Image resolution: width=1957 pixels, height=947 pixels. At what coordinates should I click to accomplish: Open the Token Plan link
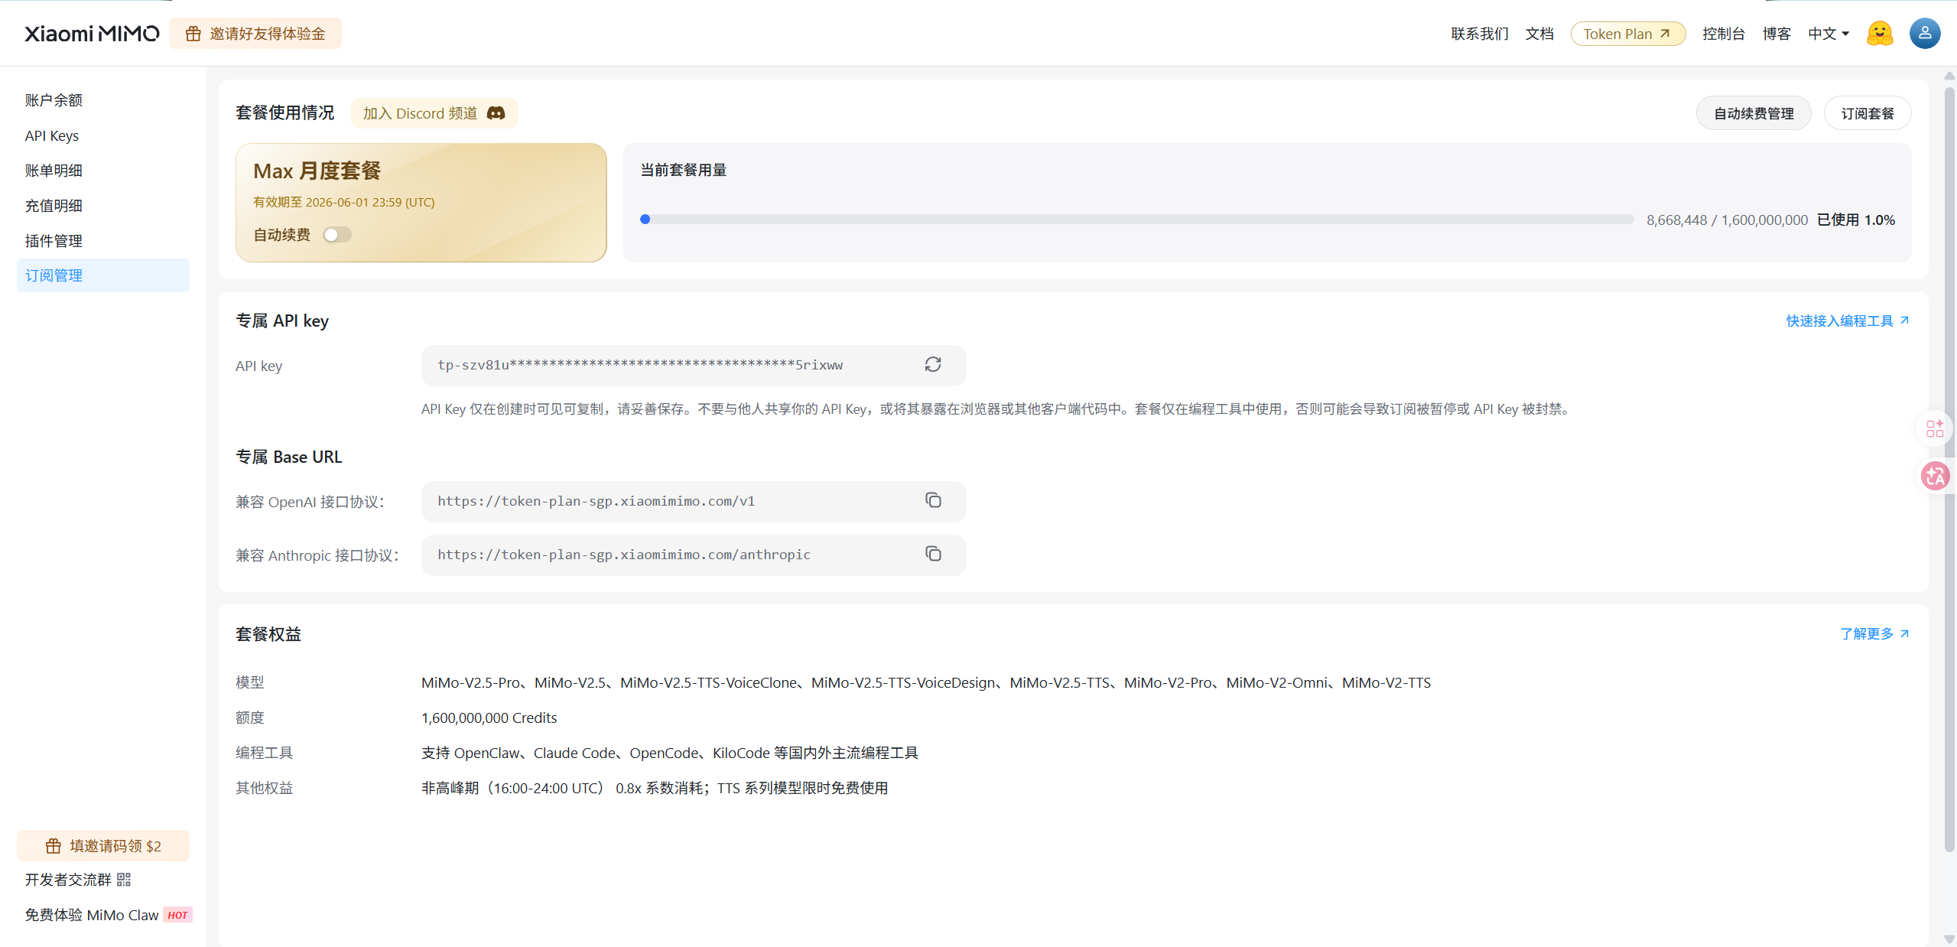point(1628,34)
